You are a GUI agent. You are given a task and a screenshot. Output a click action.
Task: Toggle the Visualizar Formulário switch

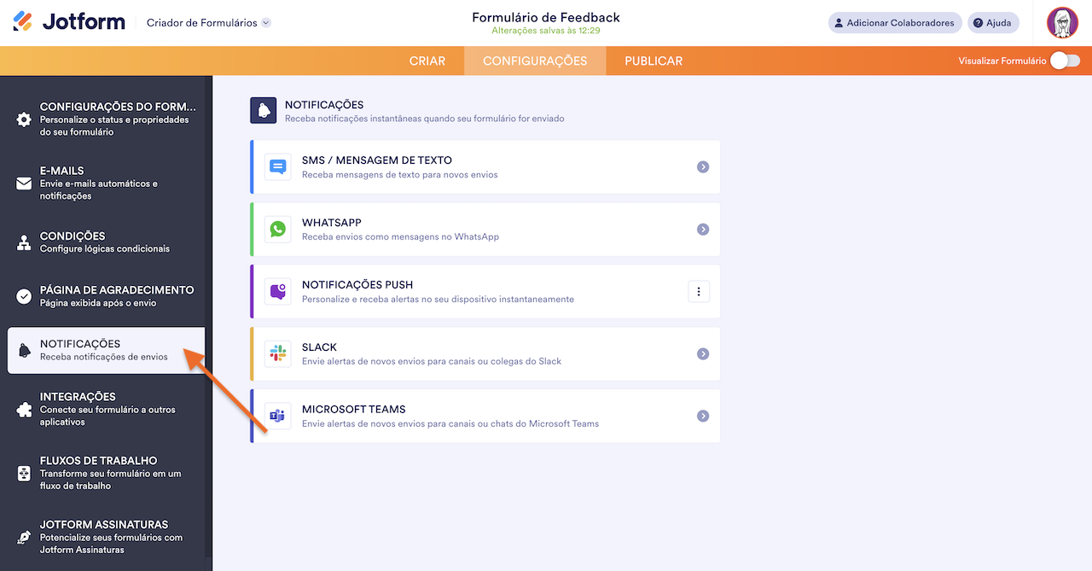1065,61
